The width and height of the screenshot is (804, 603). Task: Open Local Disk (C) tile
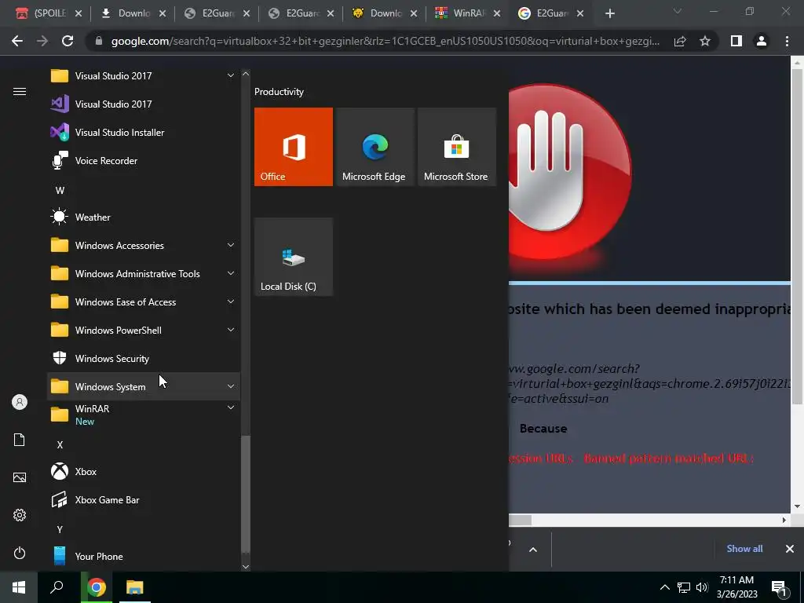(x=294, y=257)
